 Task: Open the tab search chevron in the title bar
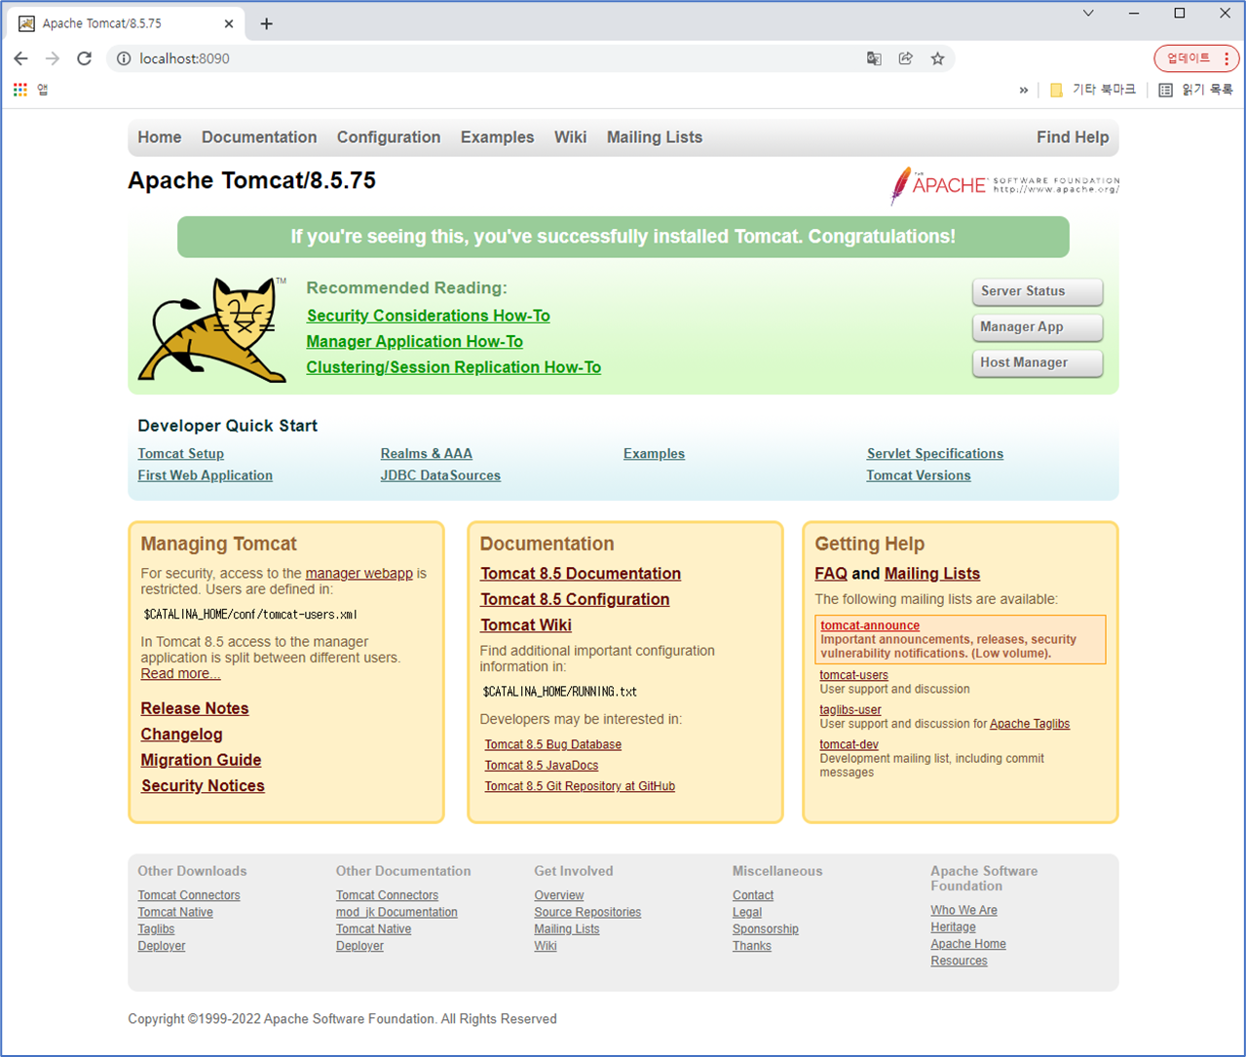coord(1088,14)
